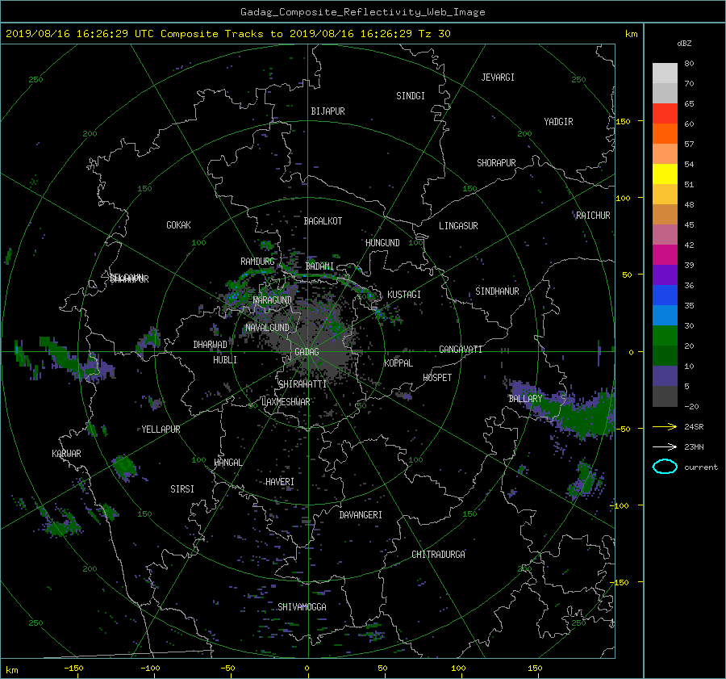Click the NAVALGUND city label
726x679 pixels.
(267, 328)
